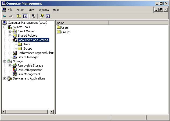Select Performance Logs and Alerts label
This screenshot has width=170, height=121.
(36, 53)
